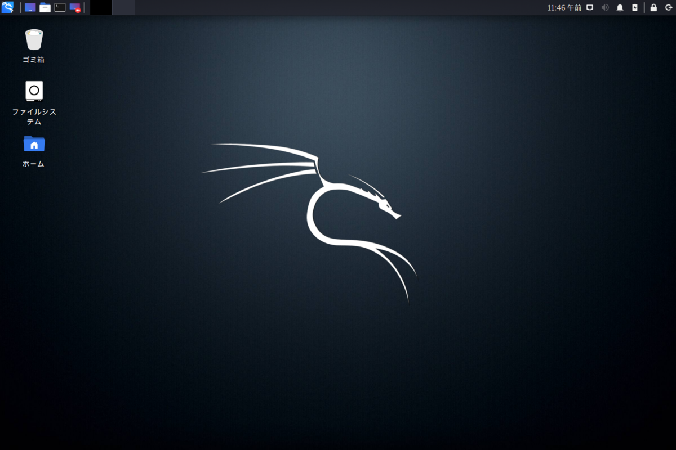Switch to the first black workspace
Image resolution: width=676 pixels, height=450 pixels.
point(101,7)
